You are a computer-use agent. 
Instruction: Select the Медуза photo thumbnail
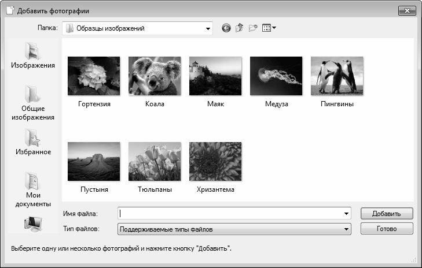coord(276,76)
